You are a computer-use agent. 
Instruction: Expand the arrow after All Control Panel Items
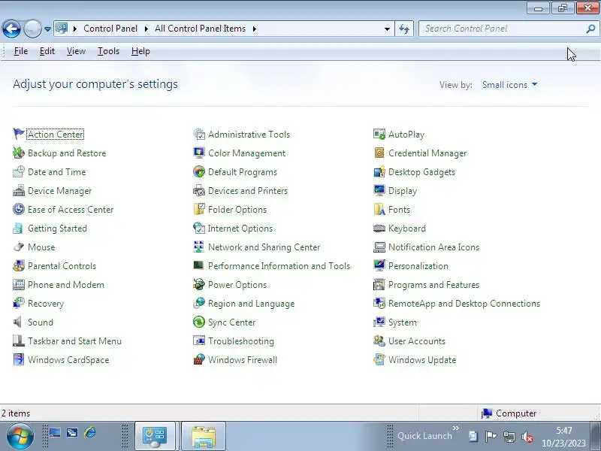(x=254, y=29)
